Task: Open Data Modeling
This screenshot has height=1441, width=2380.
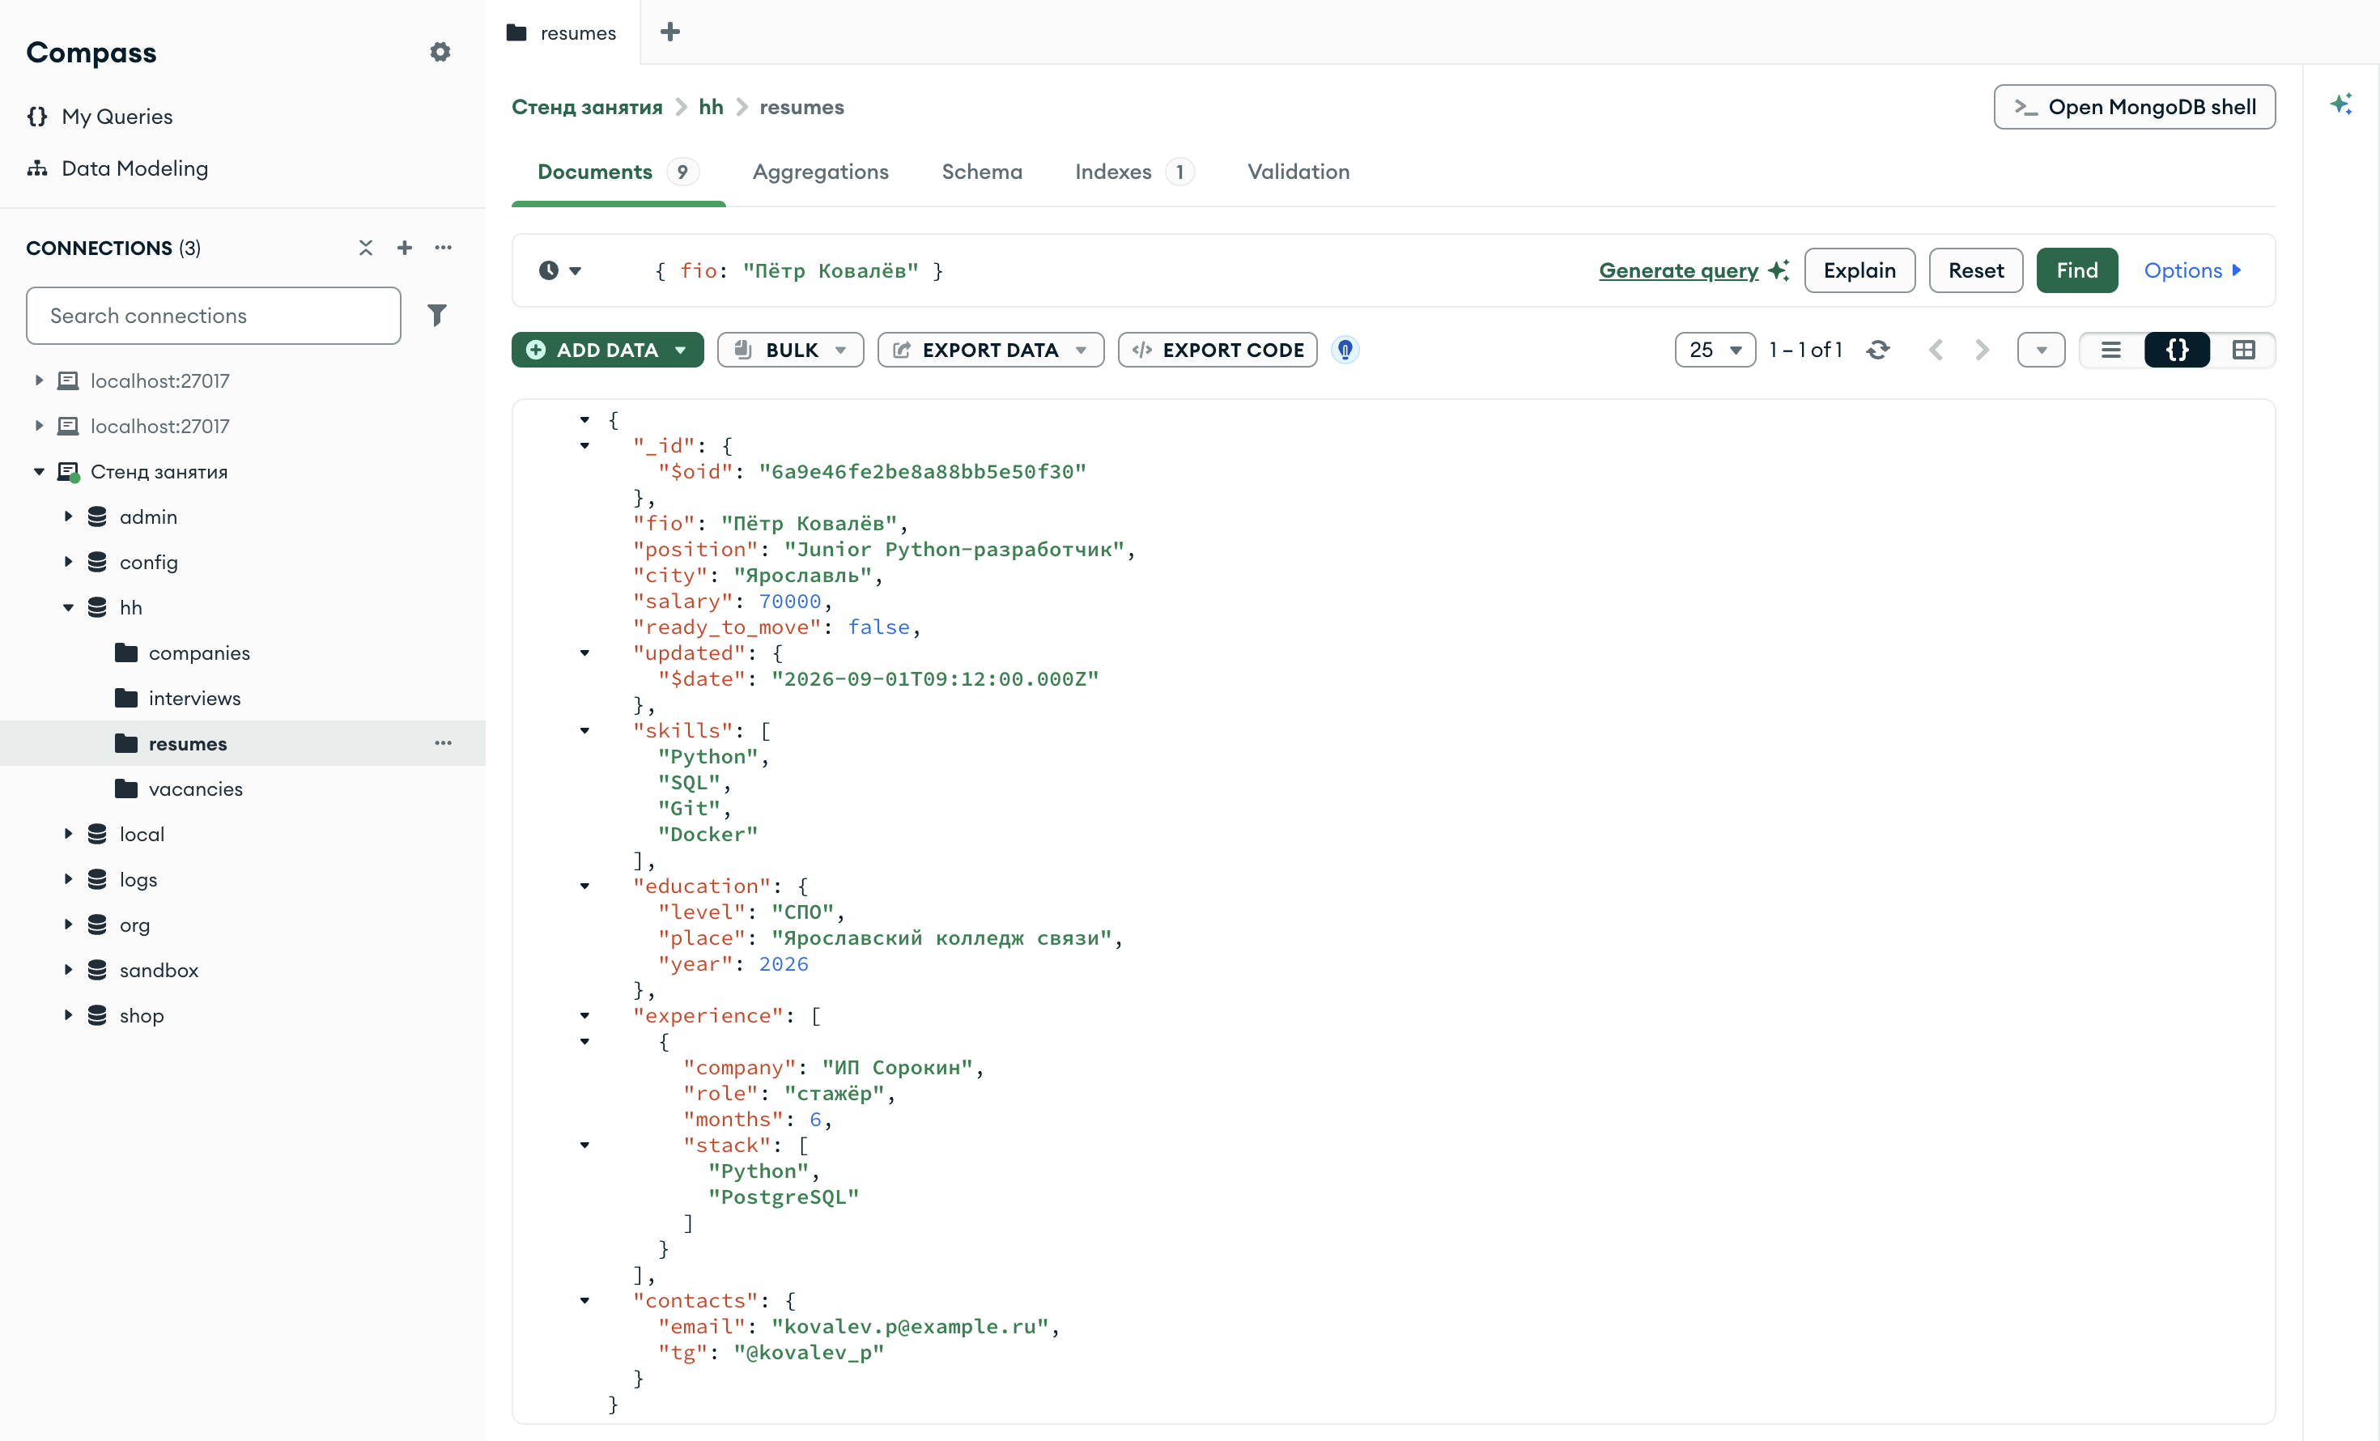Action: (117, 169)
